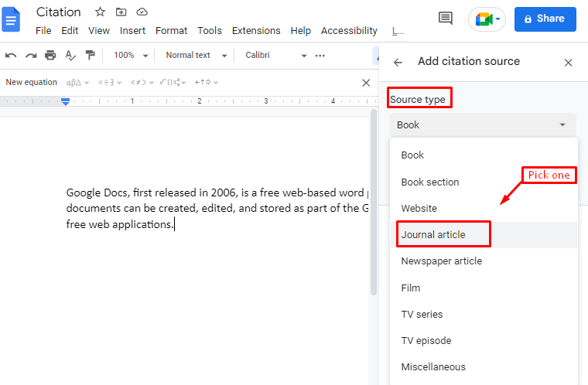Select Film source type
This screenshot has width=588, height=385.
click(484, 288)
